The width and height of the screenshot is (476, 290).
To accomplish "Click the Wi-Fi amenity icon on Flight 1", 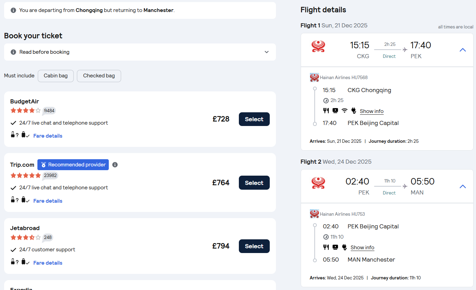I will pos(345,111).
